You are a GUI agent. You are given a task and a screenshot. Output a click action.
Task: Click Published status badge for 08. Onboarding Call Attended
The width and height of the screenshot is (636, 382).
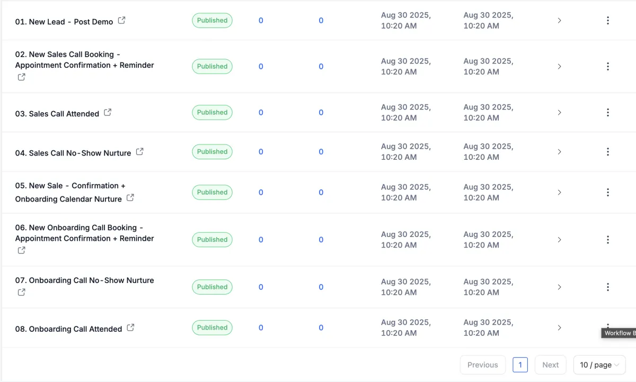[x=212, y=328]
